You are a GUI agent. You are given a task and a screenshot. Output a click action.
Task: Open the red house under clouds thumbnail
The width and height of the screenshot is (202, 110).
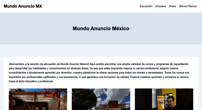click(101, 99)
